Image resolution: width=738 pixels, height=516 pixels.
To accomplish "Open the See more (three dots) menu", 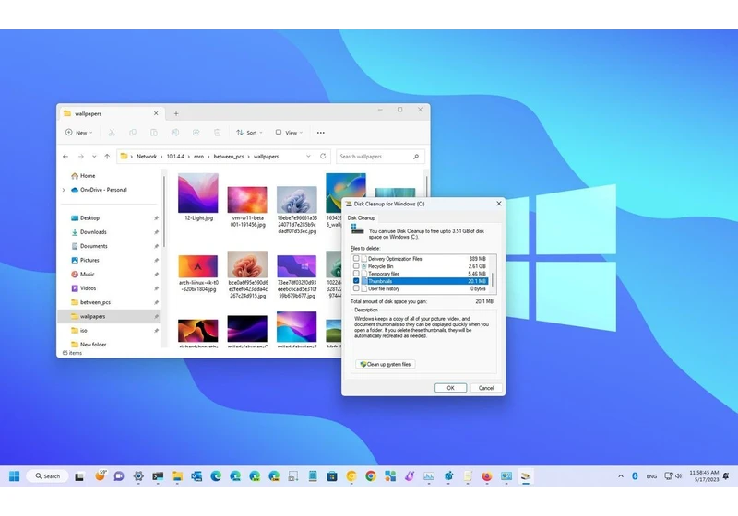I will click(x=320, y=133).
